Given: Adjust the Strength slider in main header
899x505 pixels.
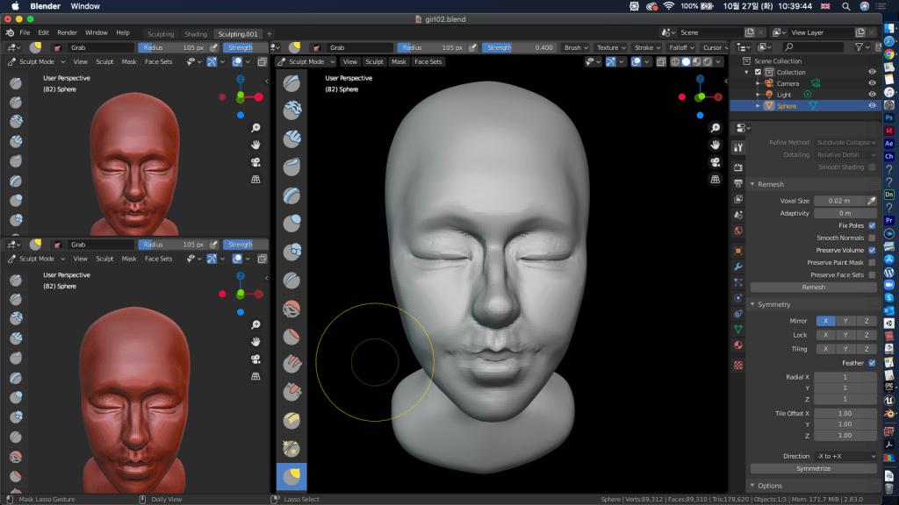Looking at the screenshot, I should 520,47.
